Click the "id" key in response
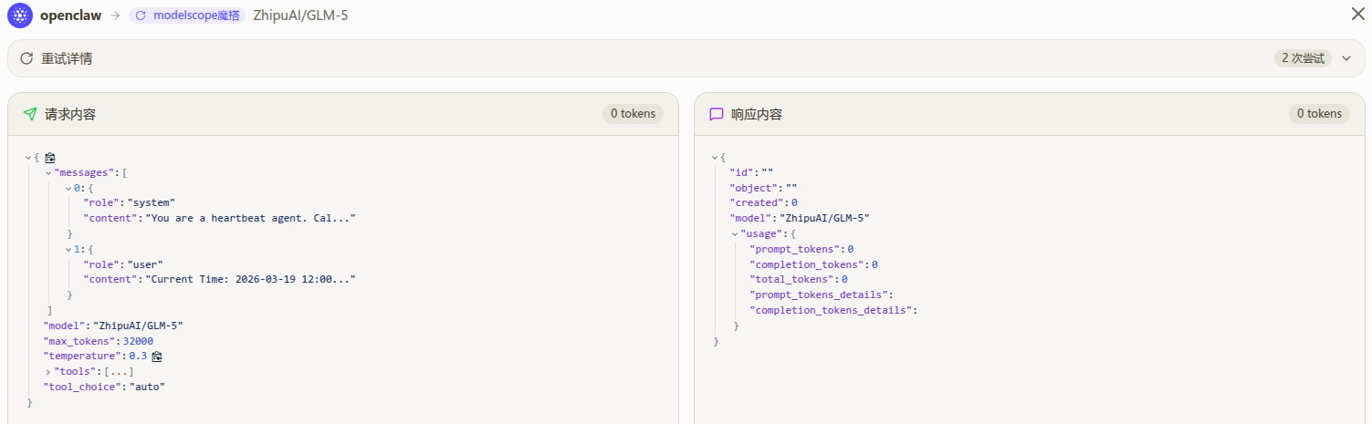The width and height of the screenshot is (1372, 424). [742, 172]
